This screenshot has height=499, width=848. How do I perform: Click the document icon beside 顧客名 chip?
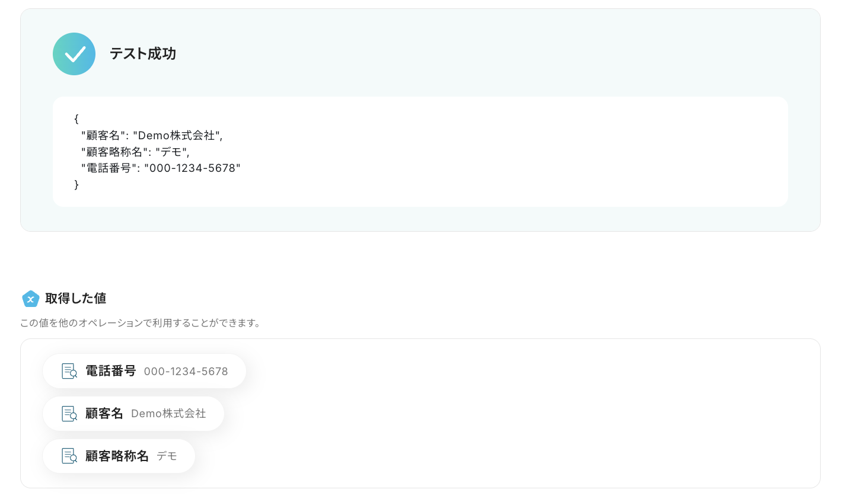click(x=69, y=414)
